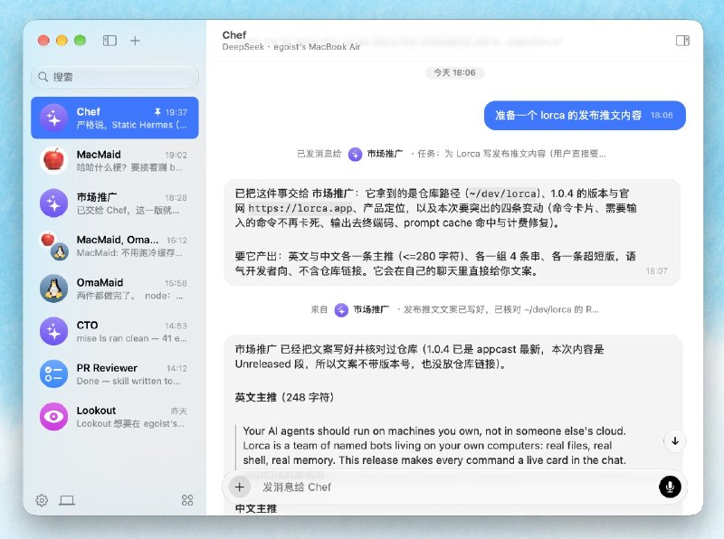Open the devices laptop icon

point(67,500)
